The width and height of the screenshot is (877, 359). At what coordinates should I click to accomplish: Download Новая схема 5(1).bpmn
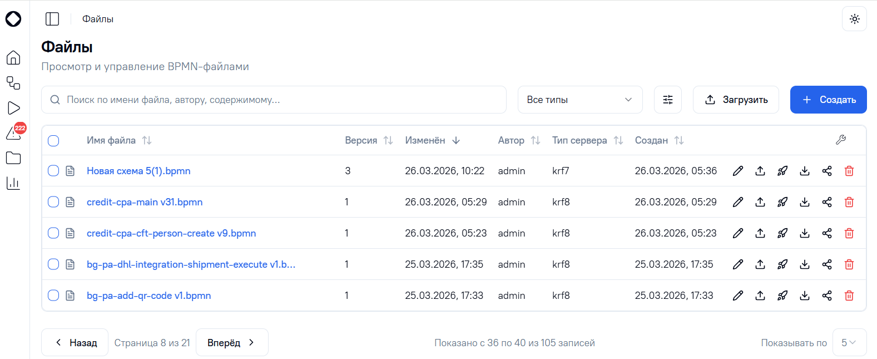coord(805,171)
